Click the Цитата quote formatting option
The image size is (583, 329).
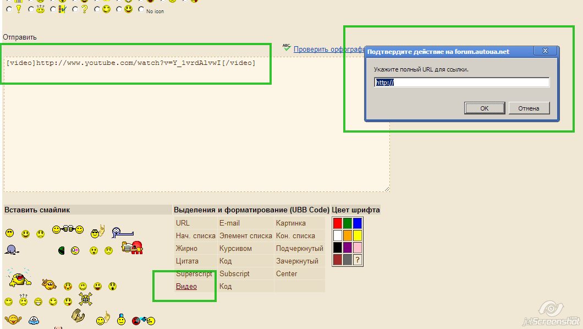[187, 261]
